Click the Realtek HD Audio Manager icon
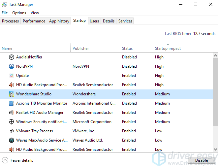Image resolution: width=218 pixels, height=166 pixels. click(12, 113)
